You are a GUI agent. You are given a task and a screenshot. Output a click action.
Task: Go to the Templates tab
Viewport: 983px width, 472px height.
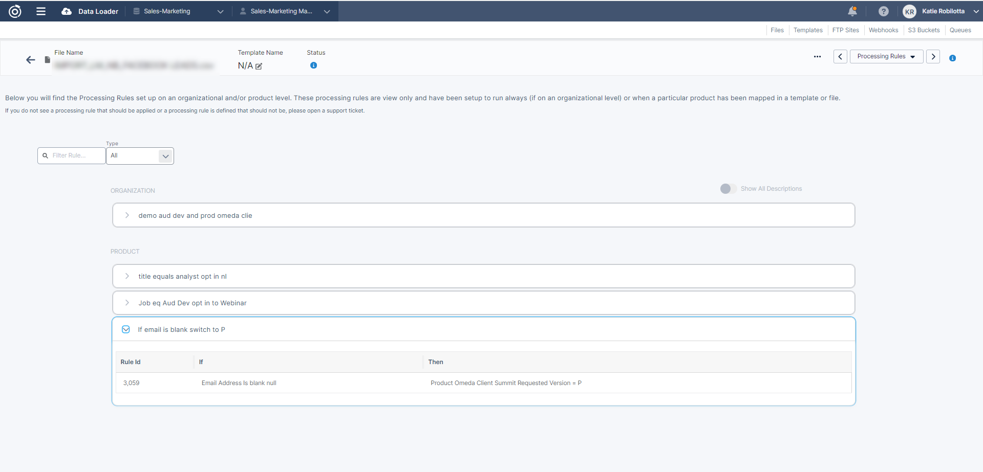808,30
